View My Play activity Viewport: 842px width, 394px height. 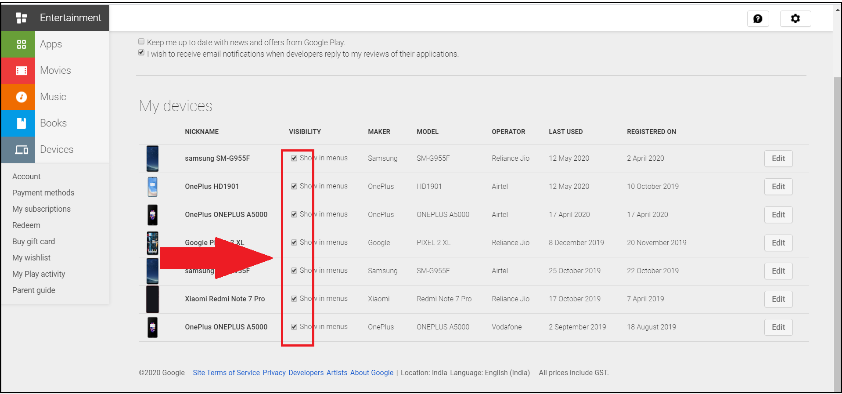coord(39,274)
